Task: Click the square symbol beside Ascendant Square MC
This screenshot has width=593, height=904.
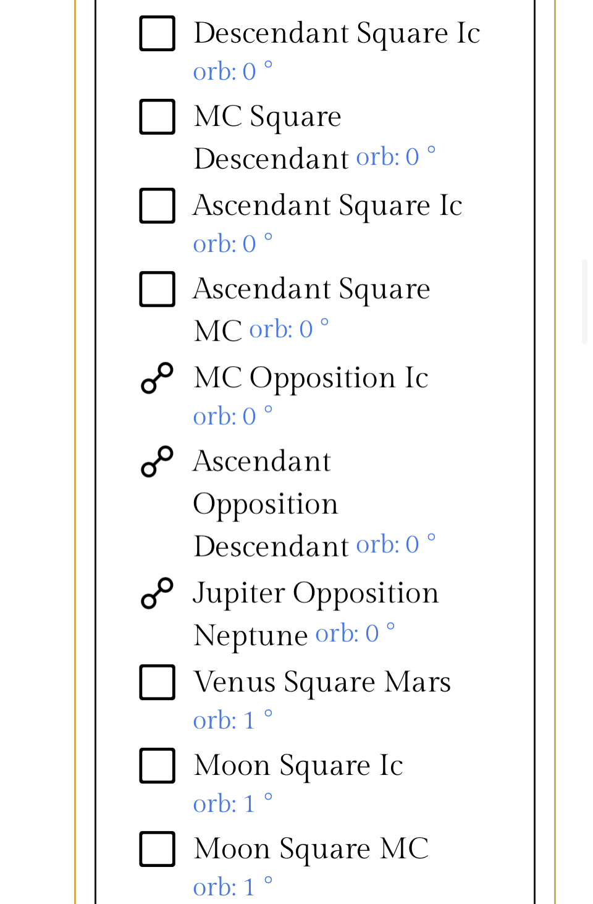Action: tap(158, 289)
